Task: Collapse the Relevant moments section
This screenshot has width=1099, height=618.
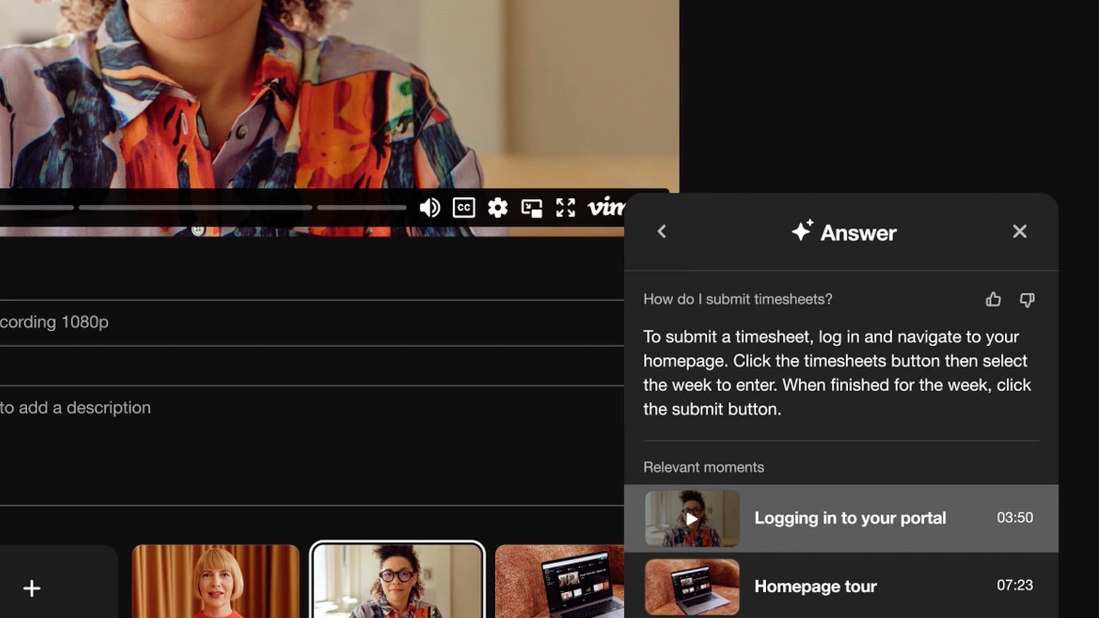Action: pos(703,467)
